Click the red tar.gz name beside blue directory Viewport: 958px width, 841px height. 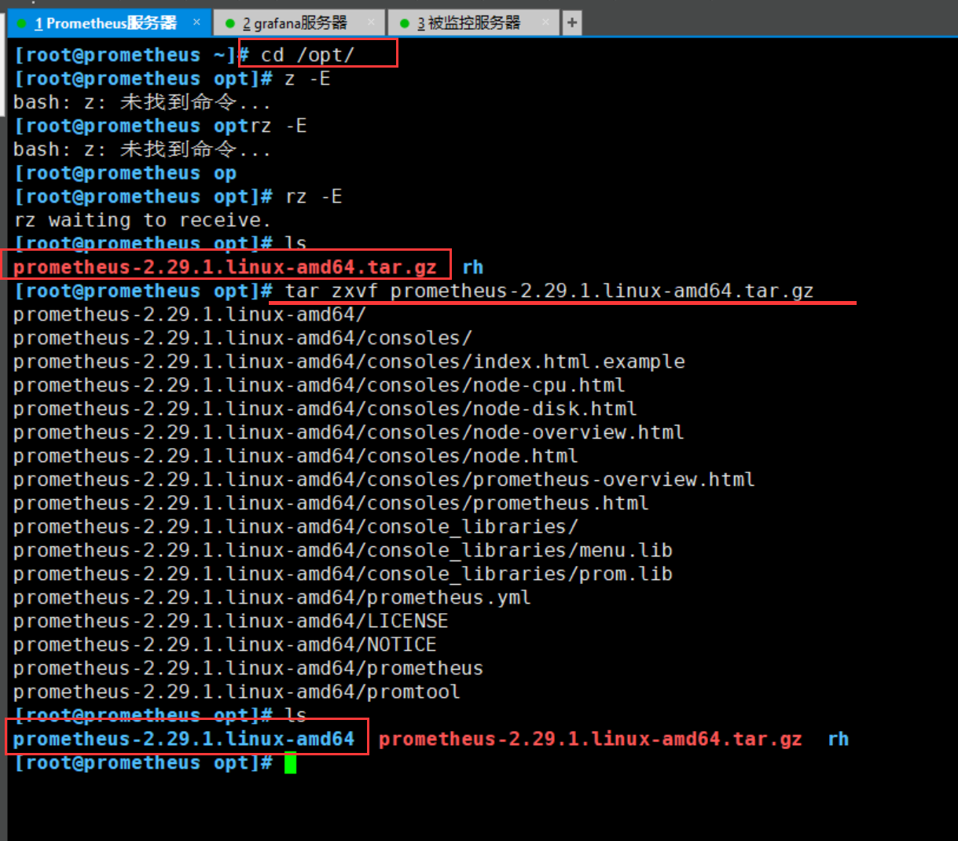click(590, 739)
